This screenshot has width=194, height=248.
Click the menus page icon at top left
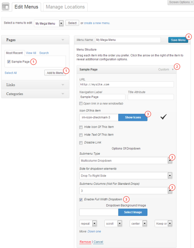5,7
